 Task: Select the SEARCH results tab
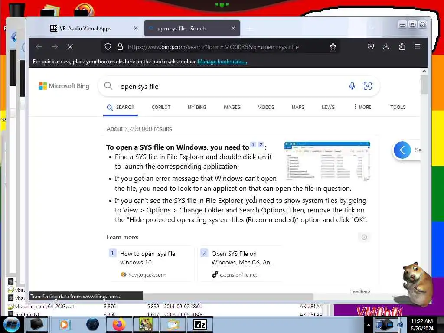121,108
